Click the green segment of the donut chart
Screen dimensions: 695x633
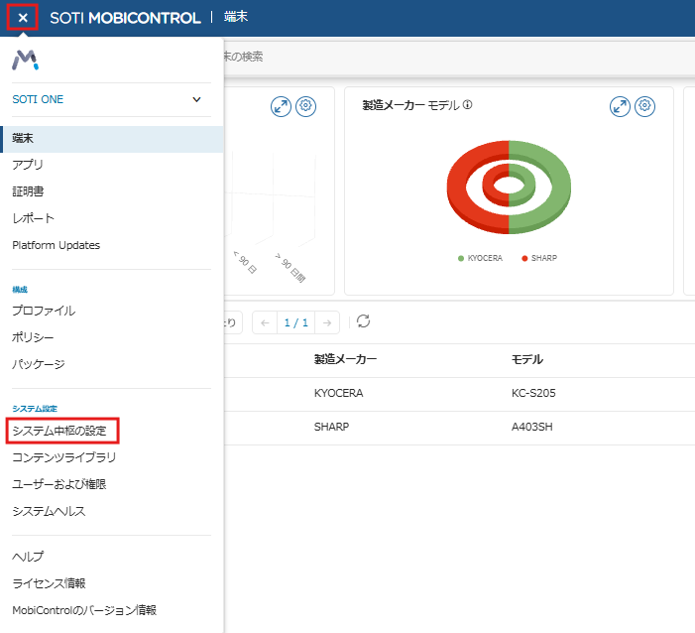click(559, 187)
